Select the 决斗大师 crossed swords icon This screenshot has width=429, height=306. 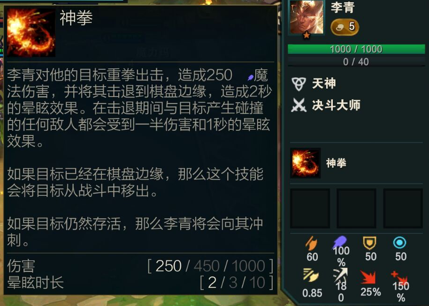tap(299, 105)
